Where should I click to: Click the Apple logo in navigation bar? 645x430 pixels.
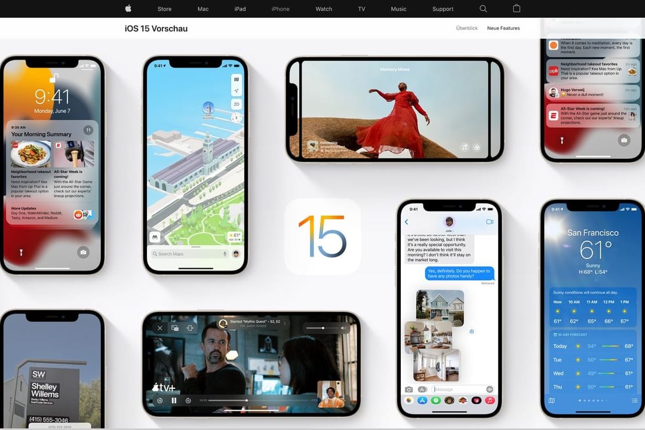pyautogui.click(x=128, y=8)
